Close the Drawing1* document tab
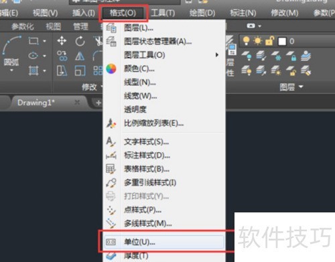Screen dimensions: 335x262 pyautogui.click(x=77, y=103)
